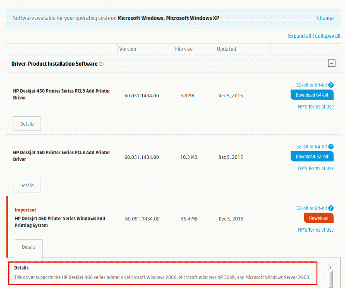345x288 pixels.
Task: Click the scroll up arrow in Details panel
Action: [331, 267]
